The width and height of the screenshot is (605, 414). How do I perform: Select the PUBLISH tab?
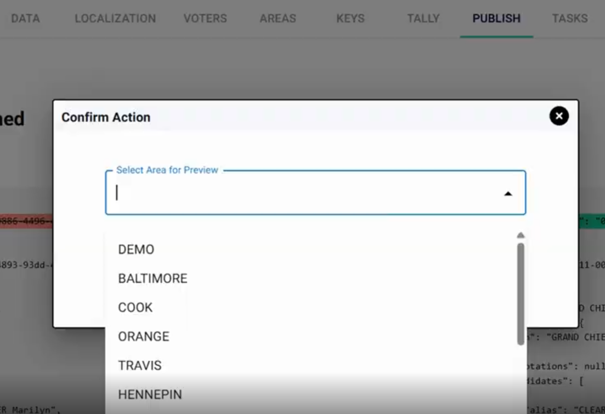pos(496,19)
